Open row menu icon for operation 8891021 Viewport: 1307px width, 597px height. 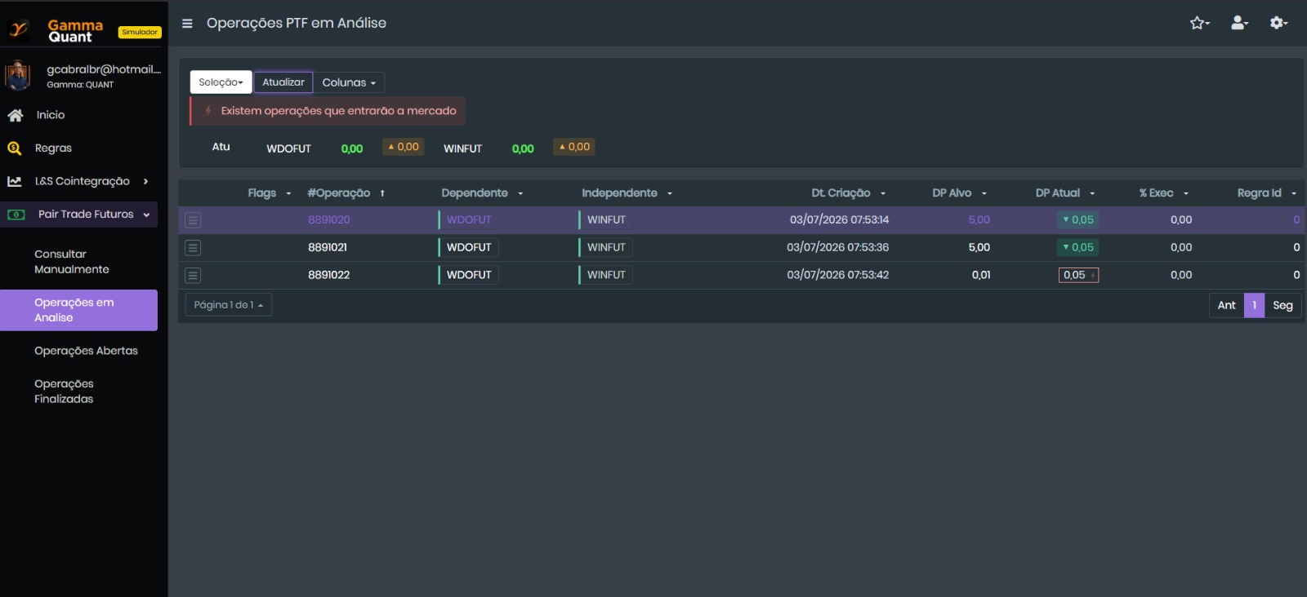pyautogui.click(x=193, y=248)
